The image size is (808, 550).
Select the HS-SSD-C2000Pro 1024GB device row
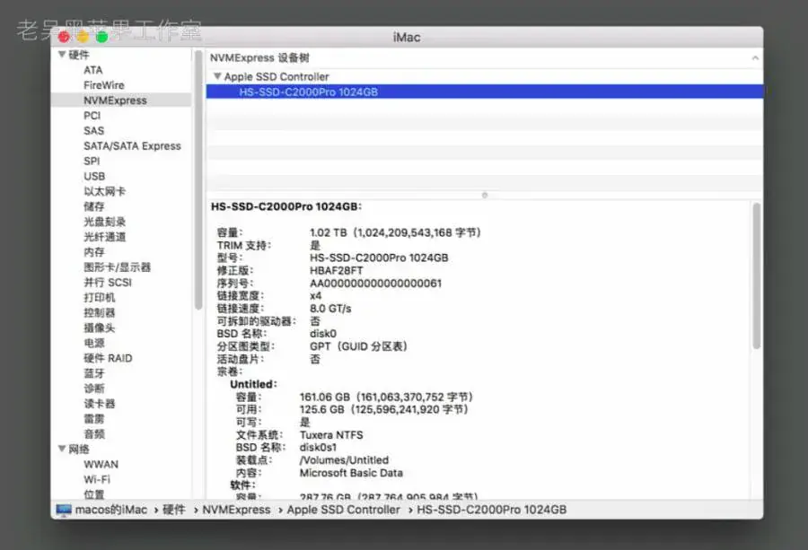tap(485, 92)
